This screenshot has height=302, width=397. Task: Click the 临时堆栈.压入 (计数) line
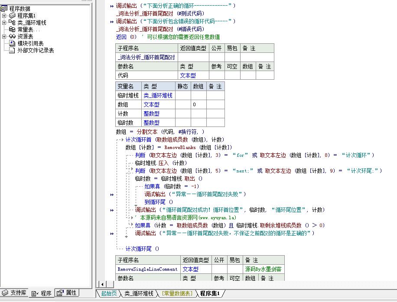pyautogui.click(x=161, y=163)
